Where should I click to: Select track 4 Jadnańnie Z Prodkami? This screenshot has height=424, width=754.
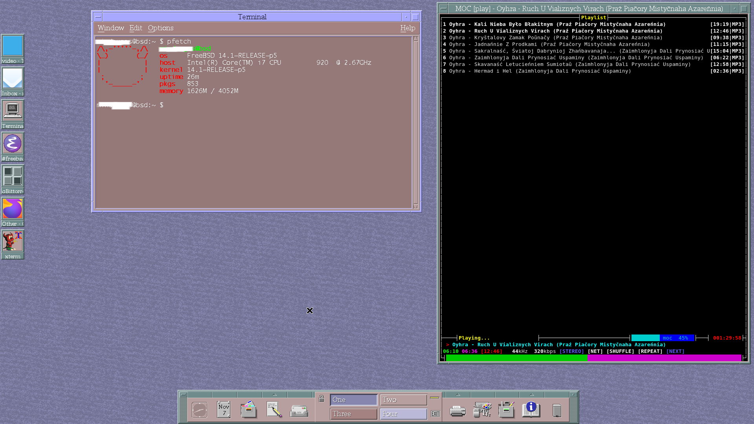click(593, 44)
